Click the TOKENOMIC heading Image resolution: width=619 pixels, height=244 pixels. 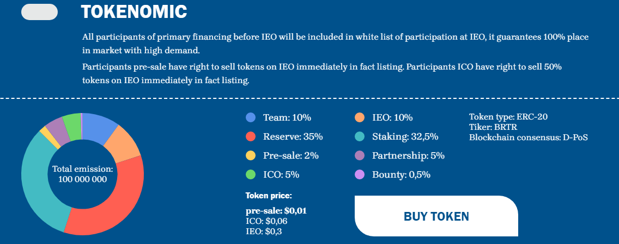(133, 10)
